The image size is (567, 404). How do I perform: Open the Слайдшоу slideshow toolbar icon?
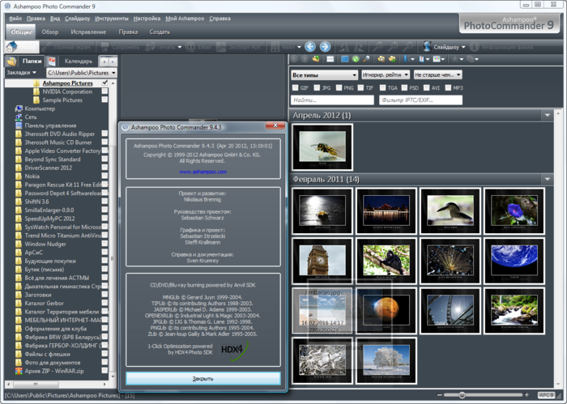click(x=428, y=47)
